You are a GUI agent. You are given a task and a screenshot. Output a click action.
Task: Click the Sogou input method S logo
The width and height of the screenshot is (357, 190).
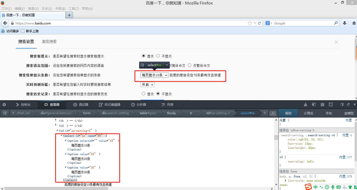point(308,187)
